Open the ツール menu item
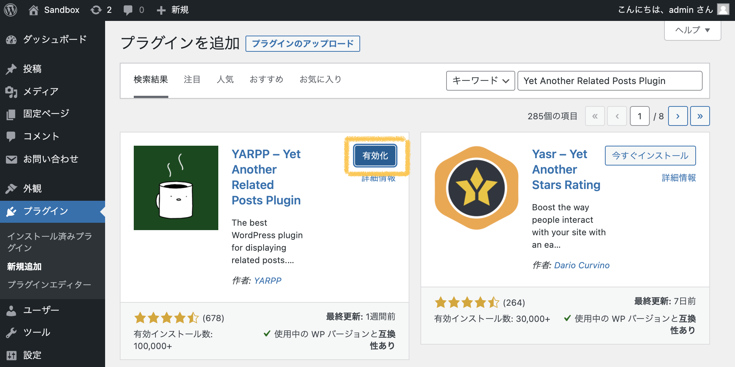The height and width of the screenshot is (367, 735). coord(53,333)
